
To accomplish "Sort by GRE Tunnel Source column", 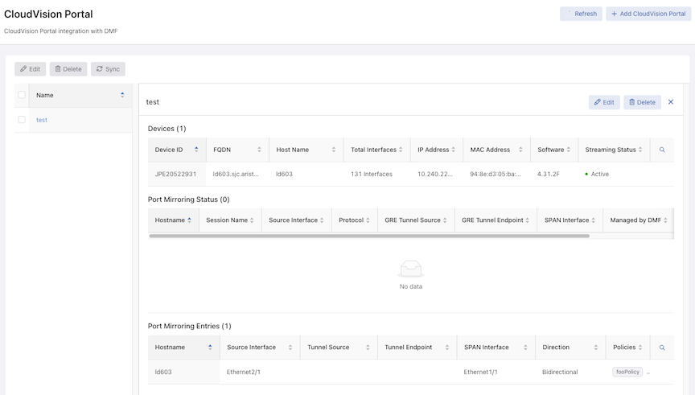I will point(416,220).
